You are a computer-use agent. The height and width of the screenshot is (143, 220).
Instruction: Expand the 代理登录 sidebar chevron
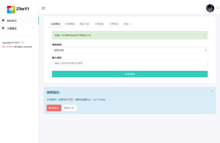34,28
